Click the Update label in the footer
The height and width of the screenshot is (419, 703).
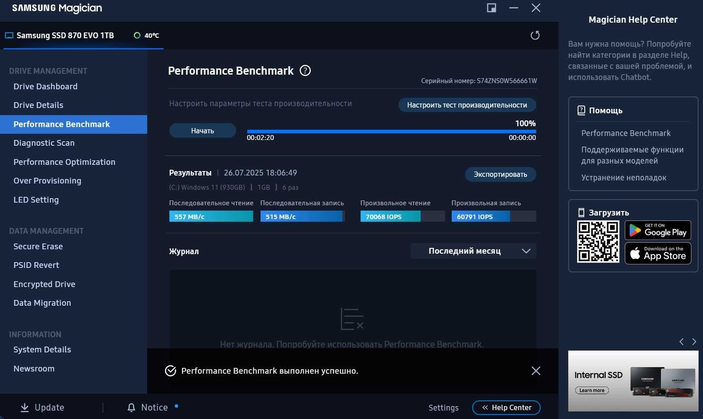[x=49, y=407]
